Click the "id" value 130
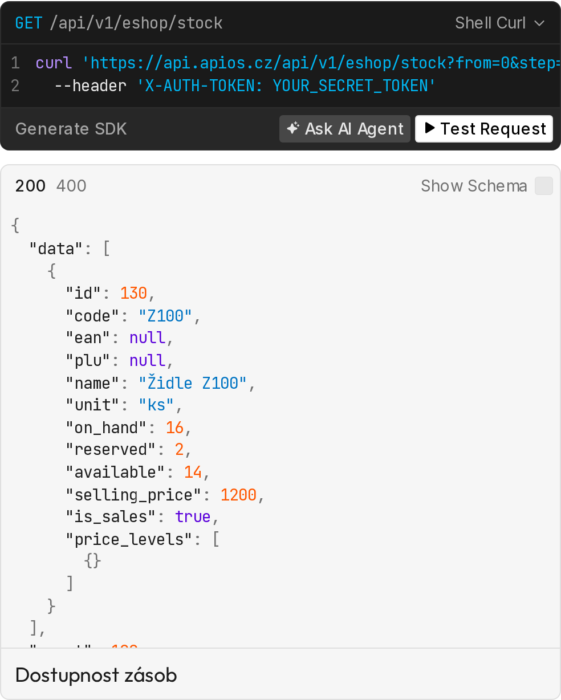 coord(133,294)
